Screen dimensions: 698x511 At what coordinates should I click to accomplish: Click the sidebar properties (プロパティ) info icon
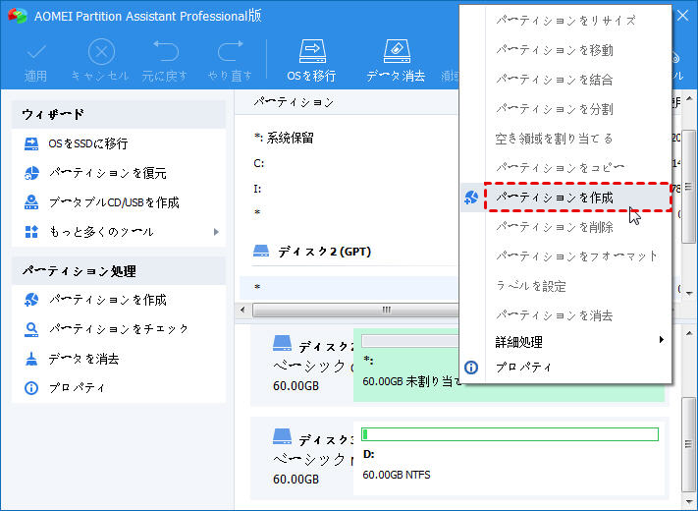pos(31,388)
